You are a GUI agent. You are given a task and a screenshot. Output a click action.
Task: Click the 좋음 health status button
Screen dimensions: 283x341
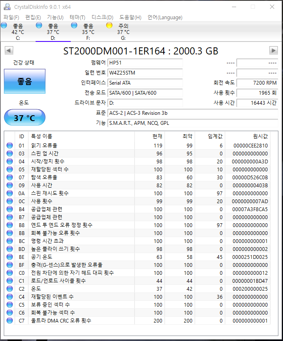tap(25, 81)
